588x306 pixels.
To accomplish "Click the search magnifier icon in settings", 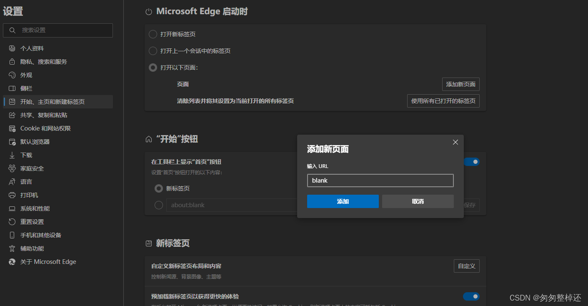I will [x=13, y=30].
